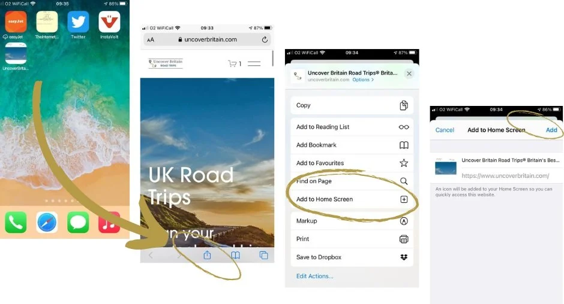Expand Options in the share sheet header
The image size is (564, 304).
(363, 80)
